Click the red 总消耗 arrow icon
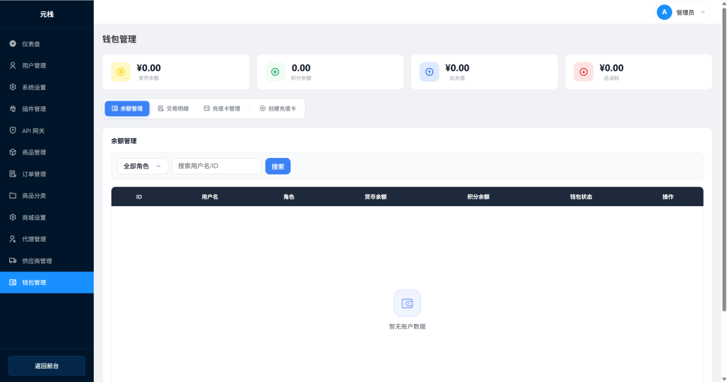Image resolution: width=727 pixels, height=382 pixels. 584,72
